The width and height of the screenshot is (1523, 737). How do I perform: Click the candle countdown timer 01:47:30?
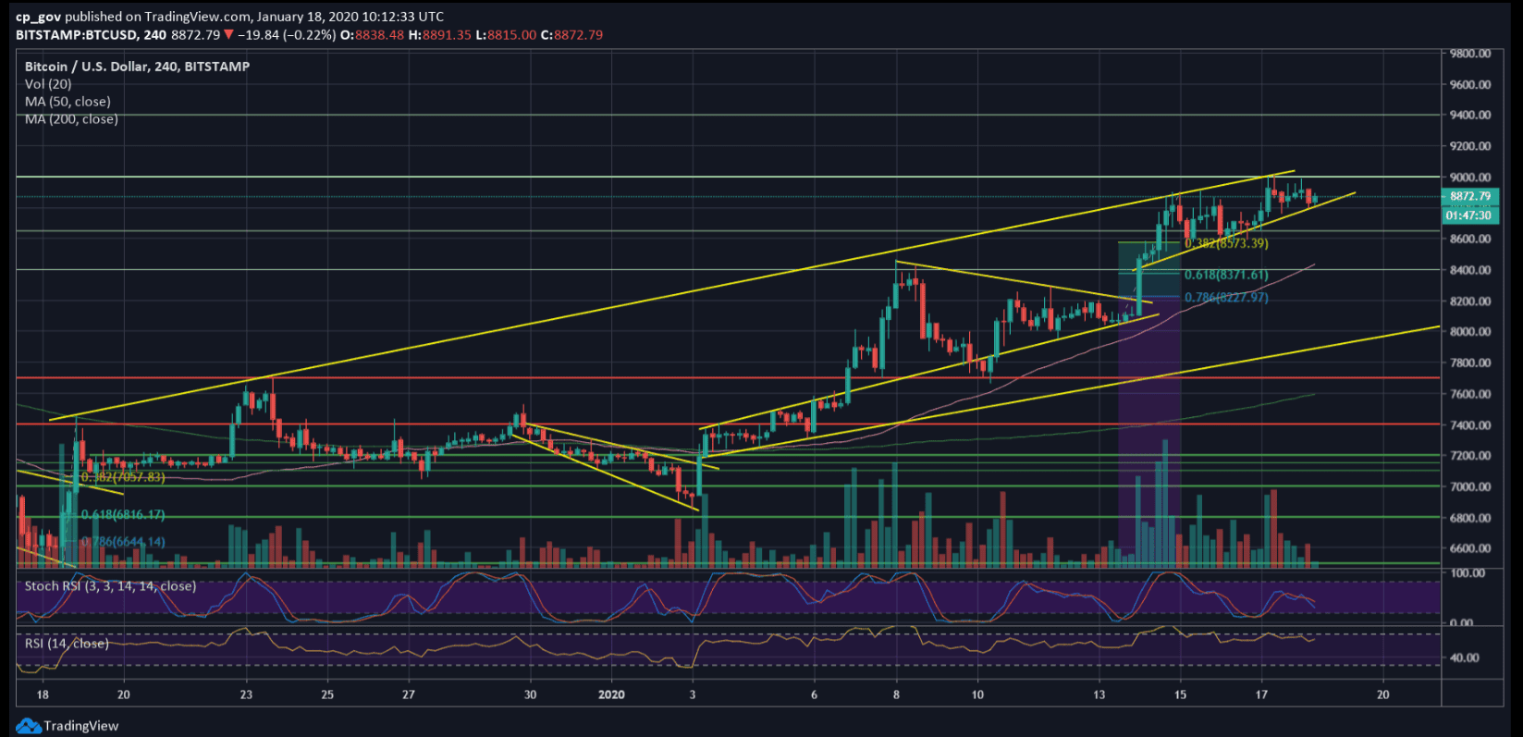tap(1468, 215)
